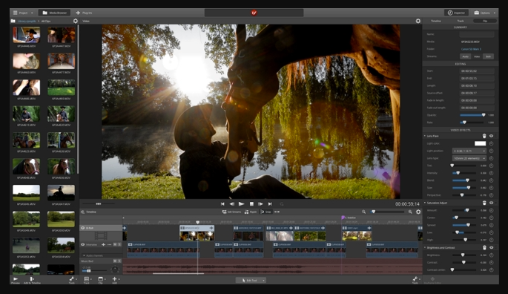508x294 pixels.
Task: Switch inspector to Track tab
Action: 461,21
